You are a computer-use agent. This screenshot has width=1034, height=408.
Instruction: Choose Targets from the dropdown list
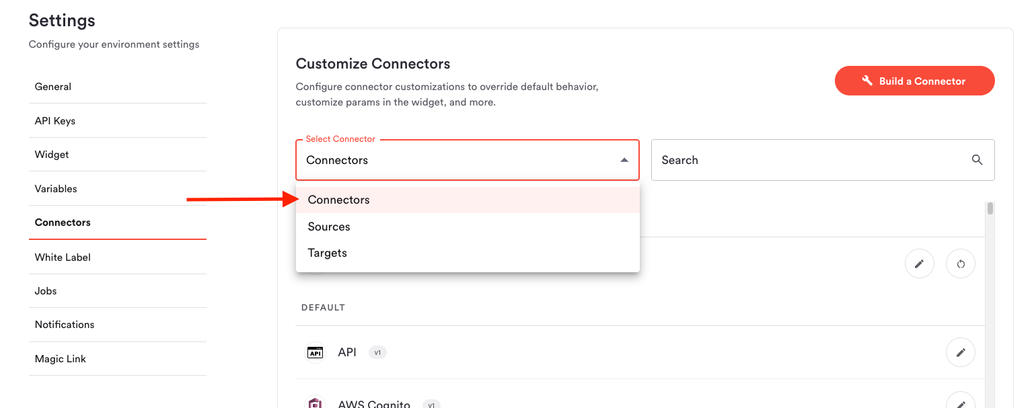pos(328,253)
